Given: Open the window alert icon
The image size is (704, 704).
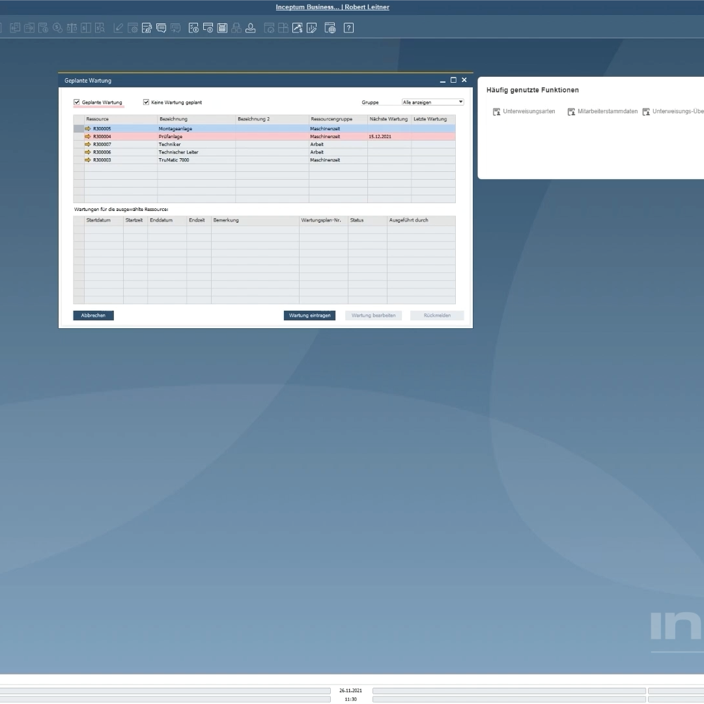Looking at the screenshot, I should click(208, 28).
